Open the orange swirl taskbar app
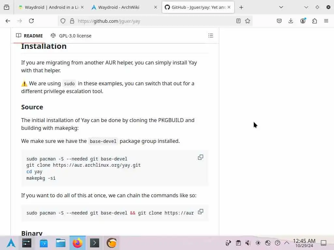 [x=112, y=243]
